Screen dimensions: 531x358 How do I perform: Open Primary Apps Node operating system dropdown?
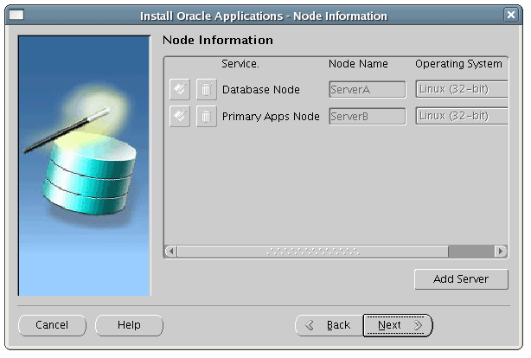462,116
